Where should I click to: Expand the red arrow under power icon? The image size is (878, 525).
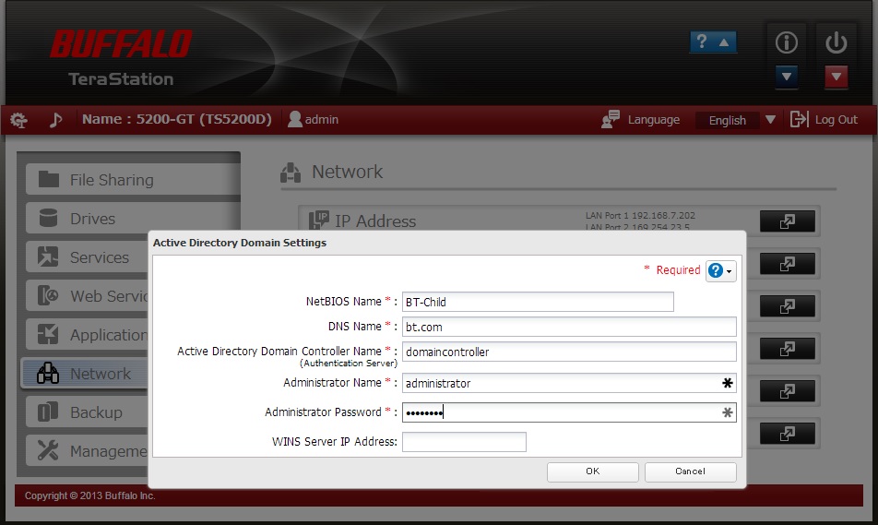point(836,77)
